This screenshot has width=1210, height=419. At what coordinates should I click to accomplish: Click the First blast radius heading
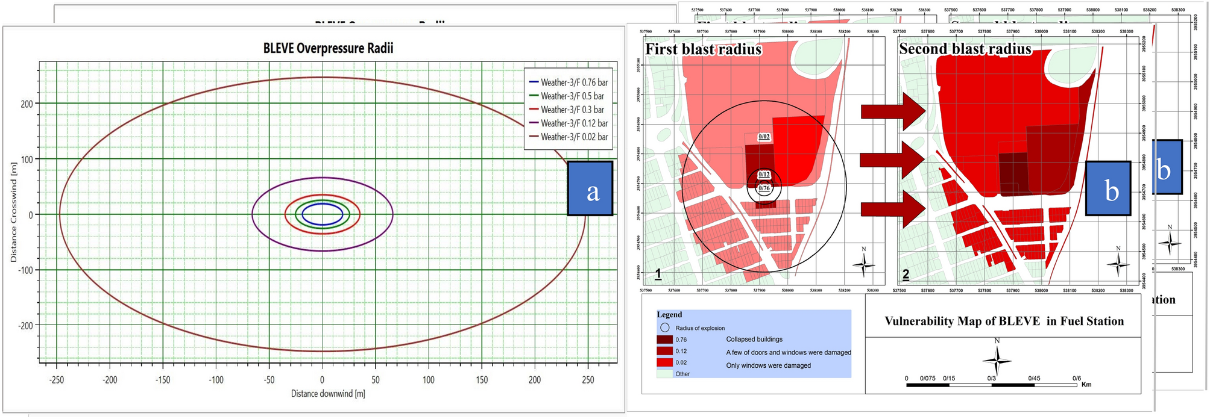tap(703, 49)
